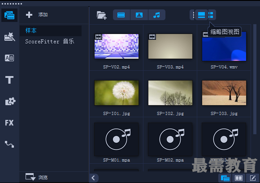260x183 pixels.
Task: Select the SP-M01.mpa audio clip
Action: pyautogui.click(x=116, y=139)
